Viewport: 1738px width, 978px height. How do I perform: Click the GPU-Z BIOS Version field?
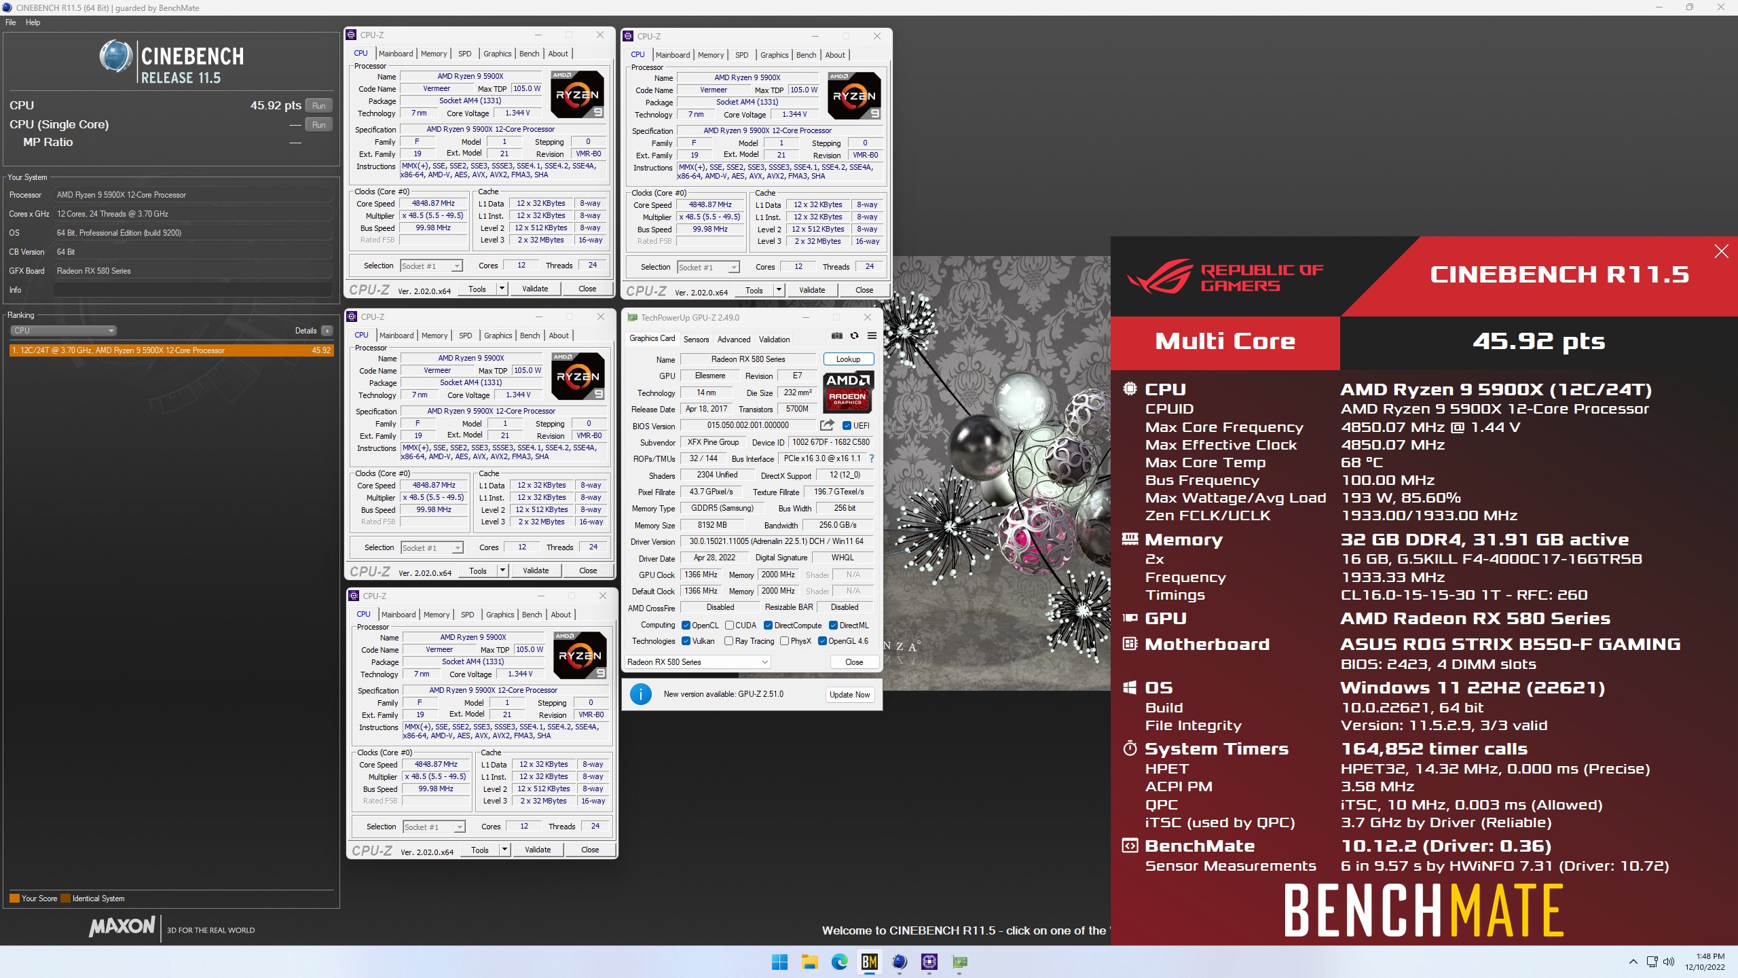[747, 426]
